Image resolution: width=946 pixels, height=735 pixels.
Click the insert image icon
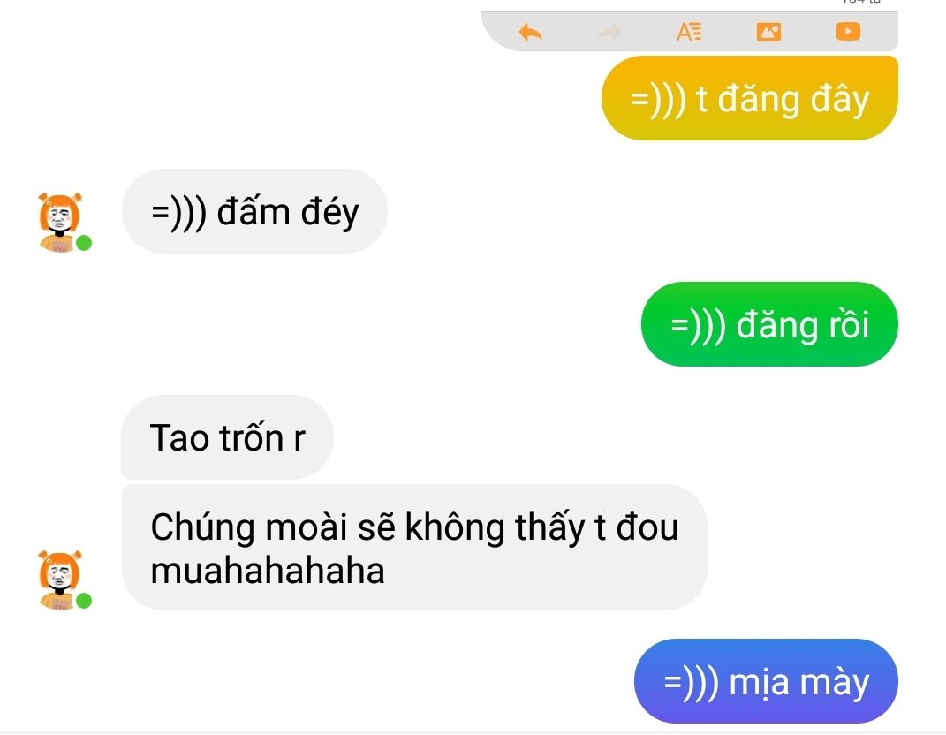[x=768, y=32]
